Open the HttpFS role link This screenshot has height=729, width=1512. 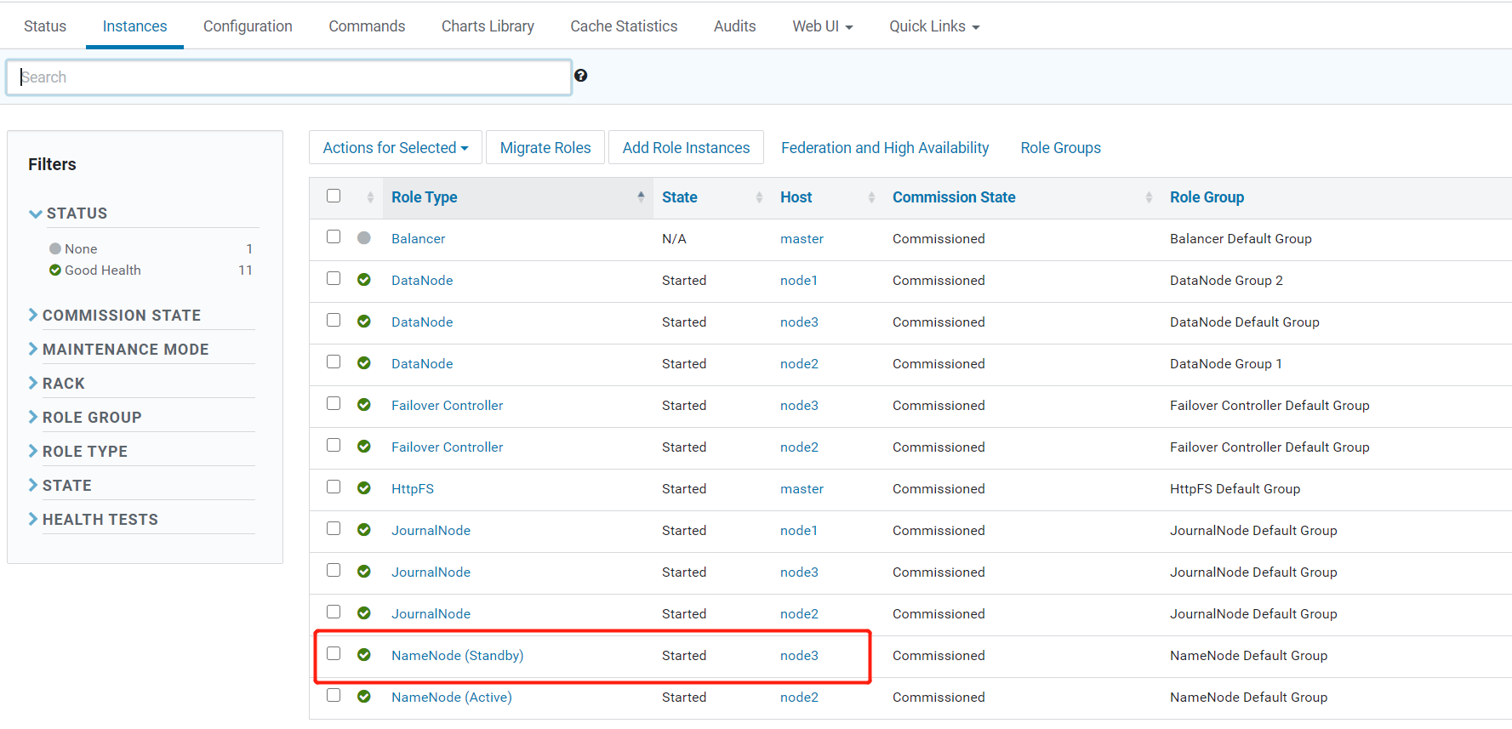click(412, 489)
